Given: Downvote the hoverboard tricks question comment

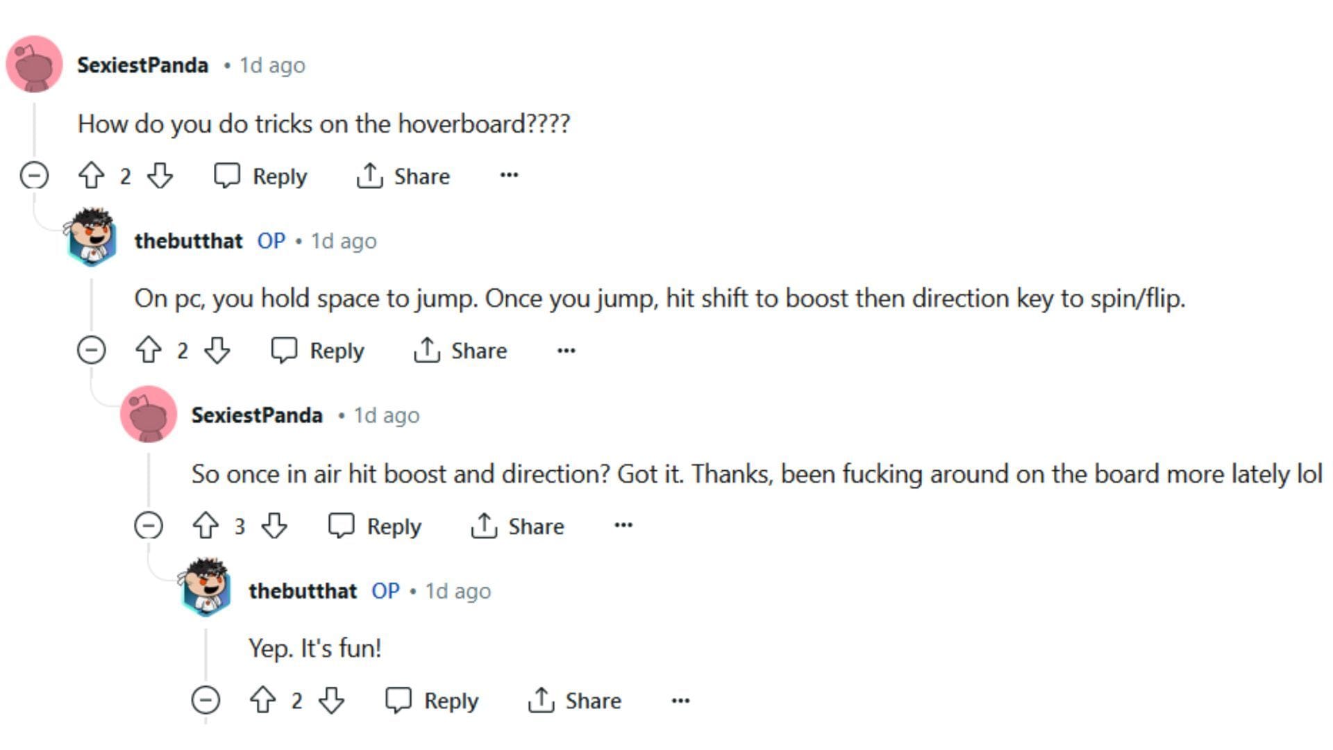Looking at the screenshot, I should (160, 176).
